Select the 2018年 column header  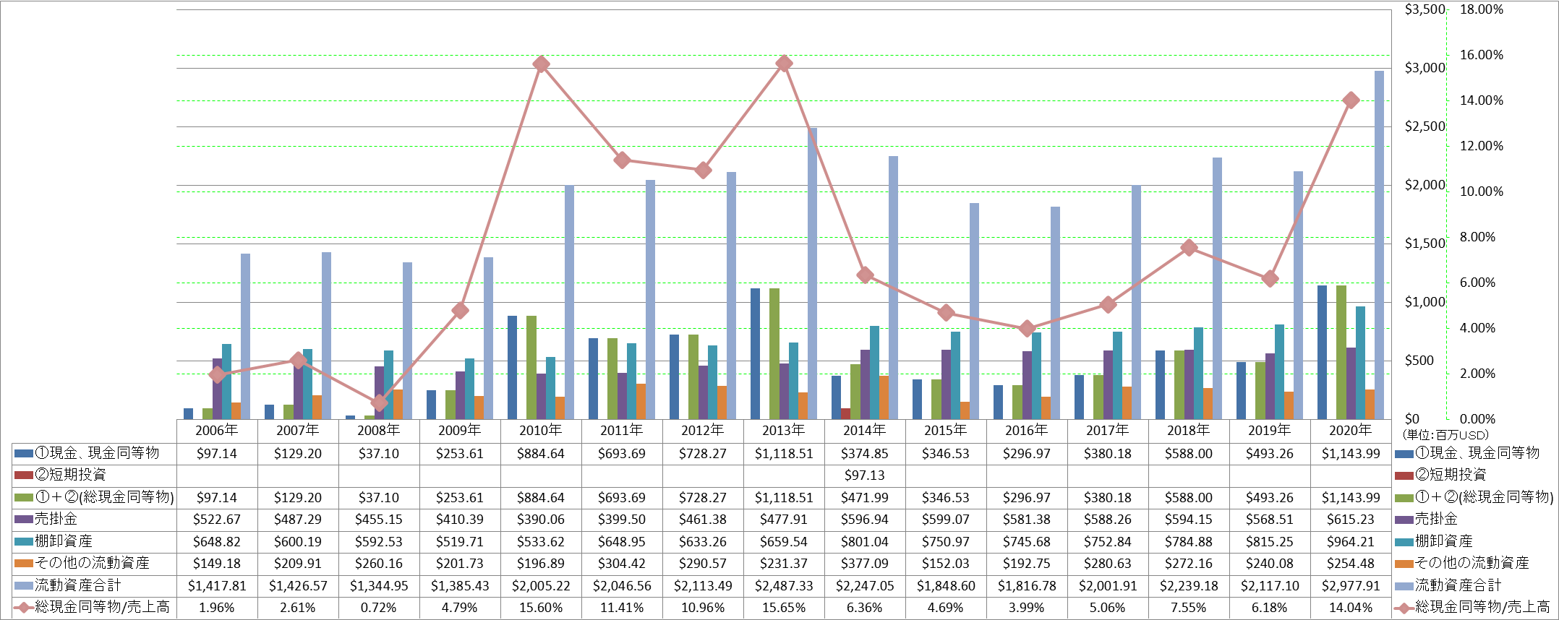pos(1189,431)
